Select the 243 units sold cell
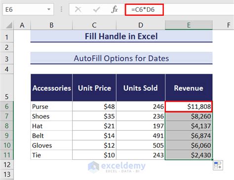Image resolution: width=234 pixels, height=180 pixels. click(141, 155)
